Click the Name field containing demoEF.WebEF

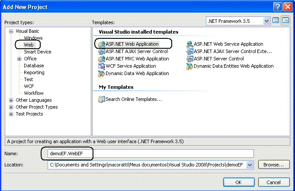coord(151,153)
